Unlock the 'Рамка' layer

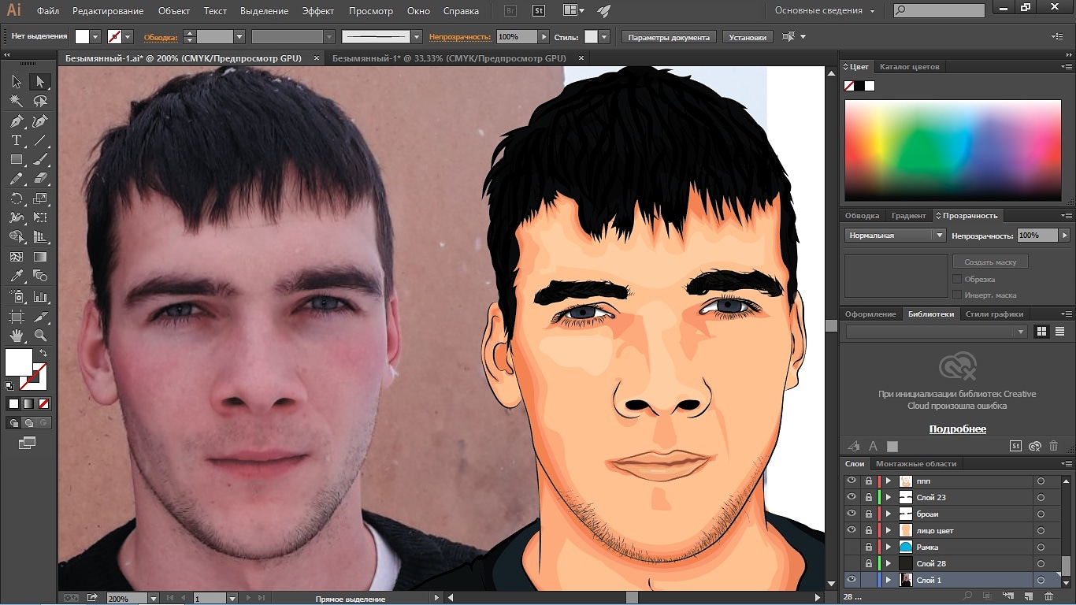(869, 547)
